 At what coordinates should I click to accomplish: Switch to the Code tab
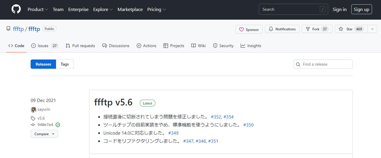[x=16, y=46]
